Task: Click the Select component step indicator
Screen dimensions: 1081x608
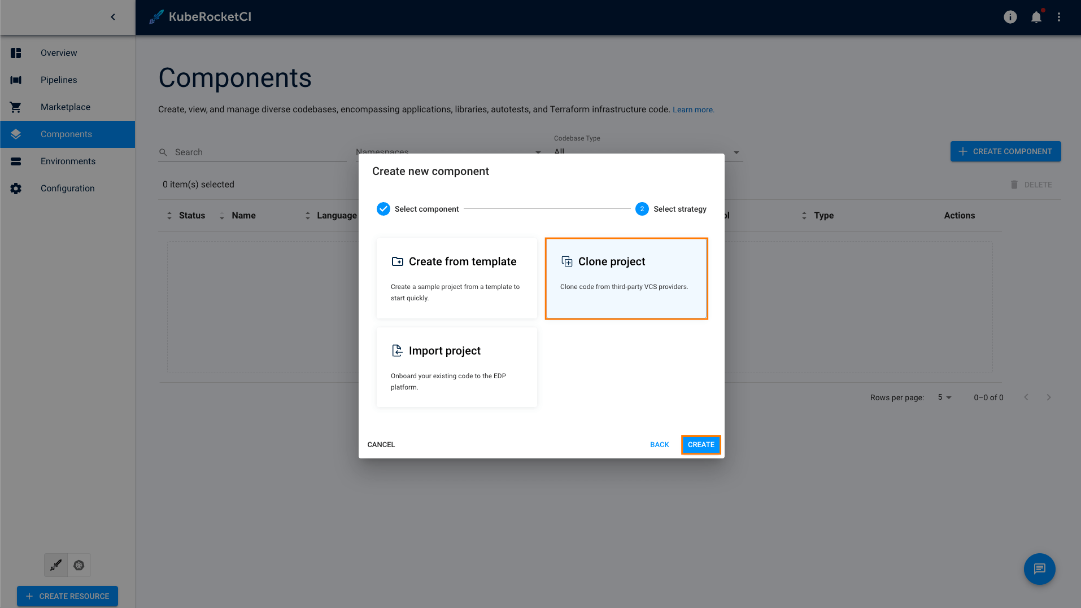Action: [x=418, y=209]
